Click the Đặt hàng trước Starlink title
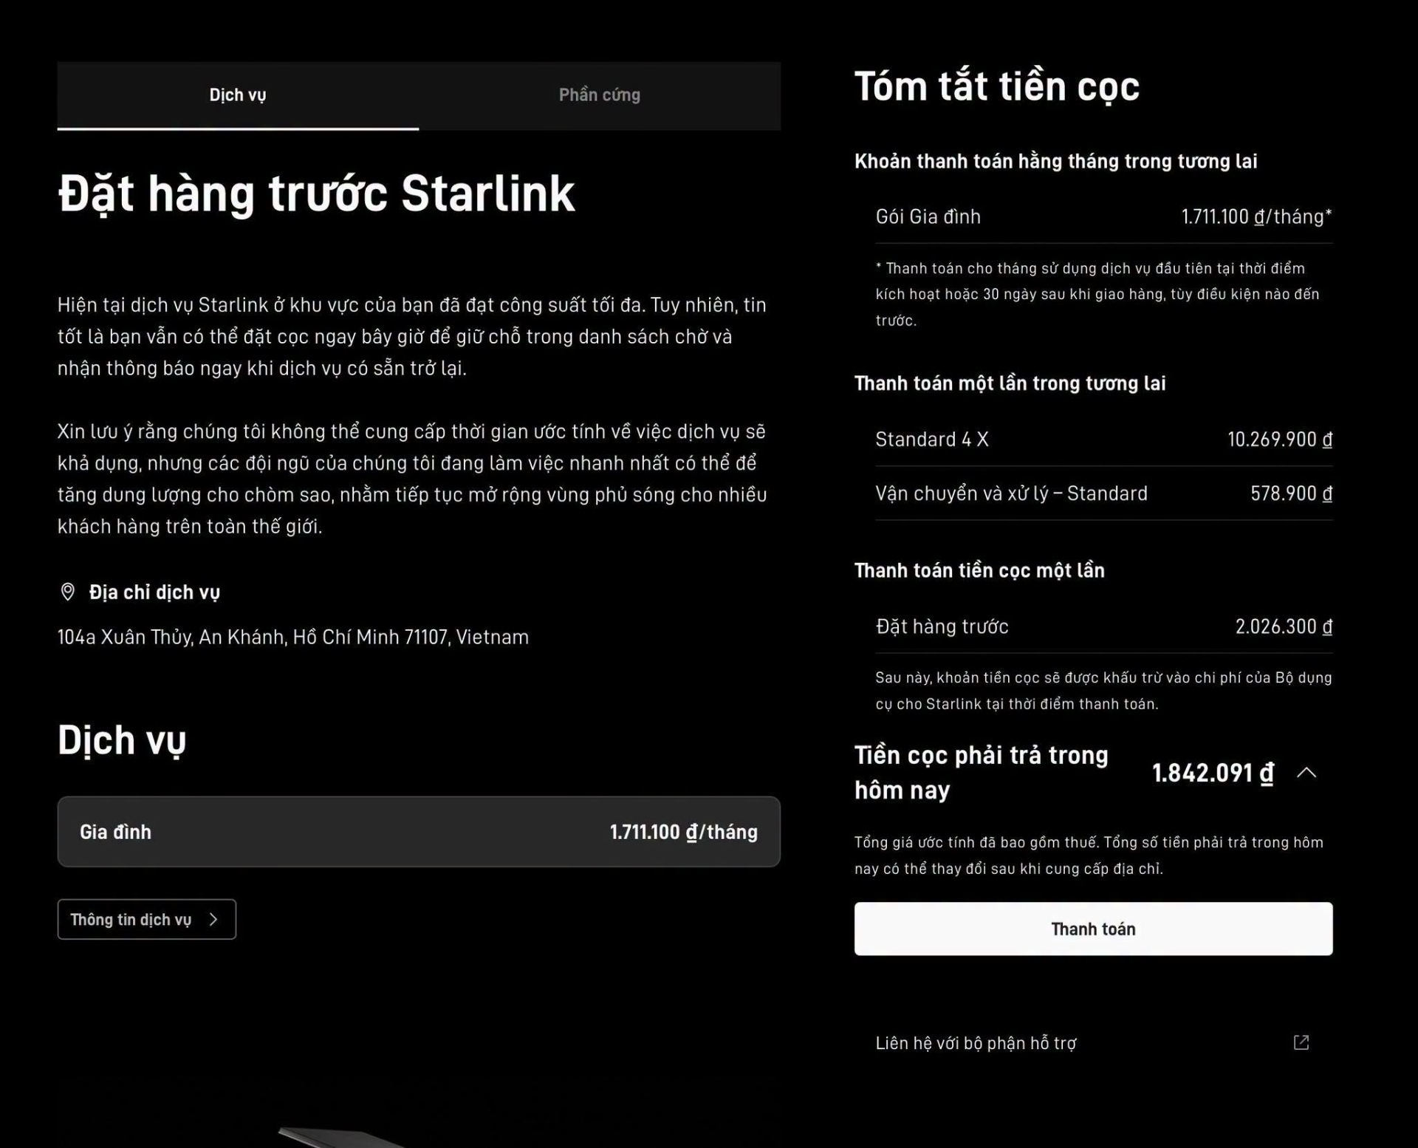 [316, 194]
